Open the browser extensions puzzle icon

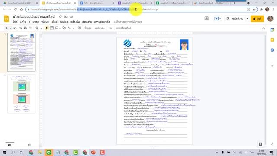click(261, 10)
